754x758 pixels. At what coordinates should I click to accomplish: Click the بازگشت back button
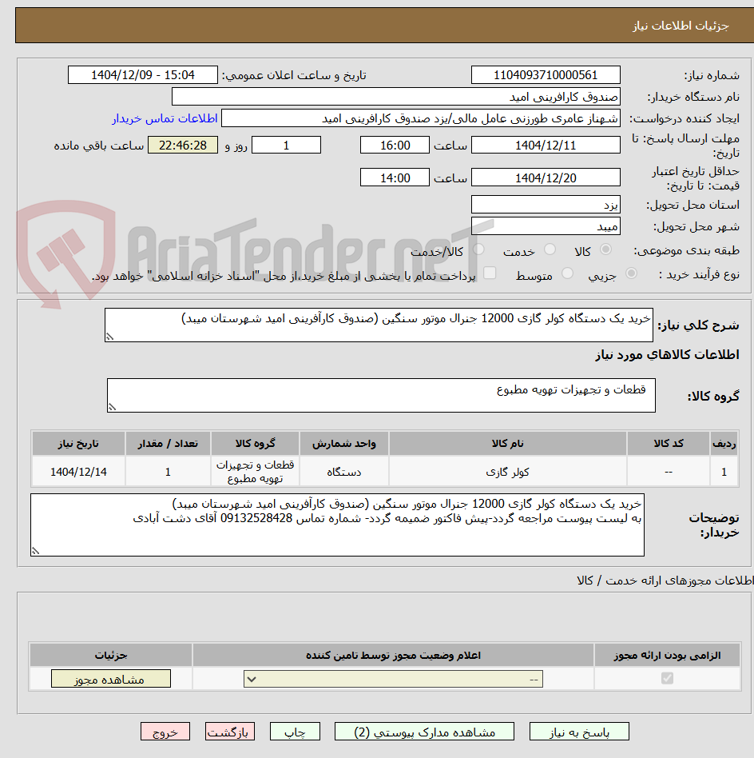click(229, 732)
